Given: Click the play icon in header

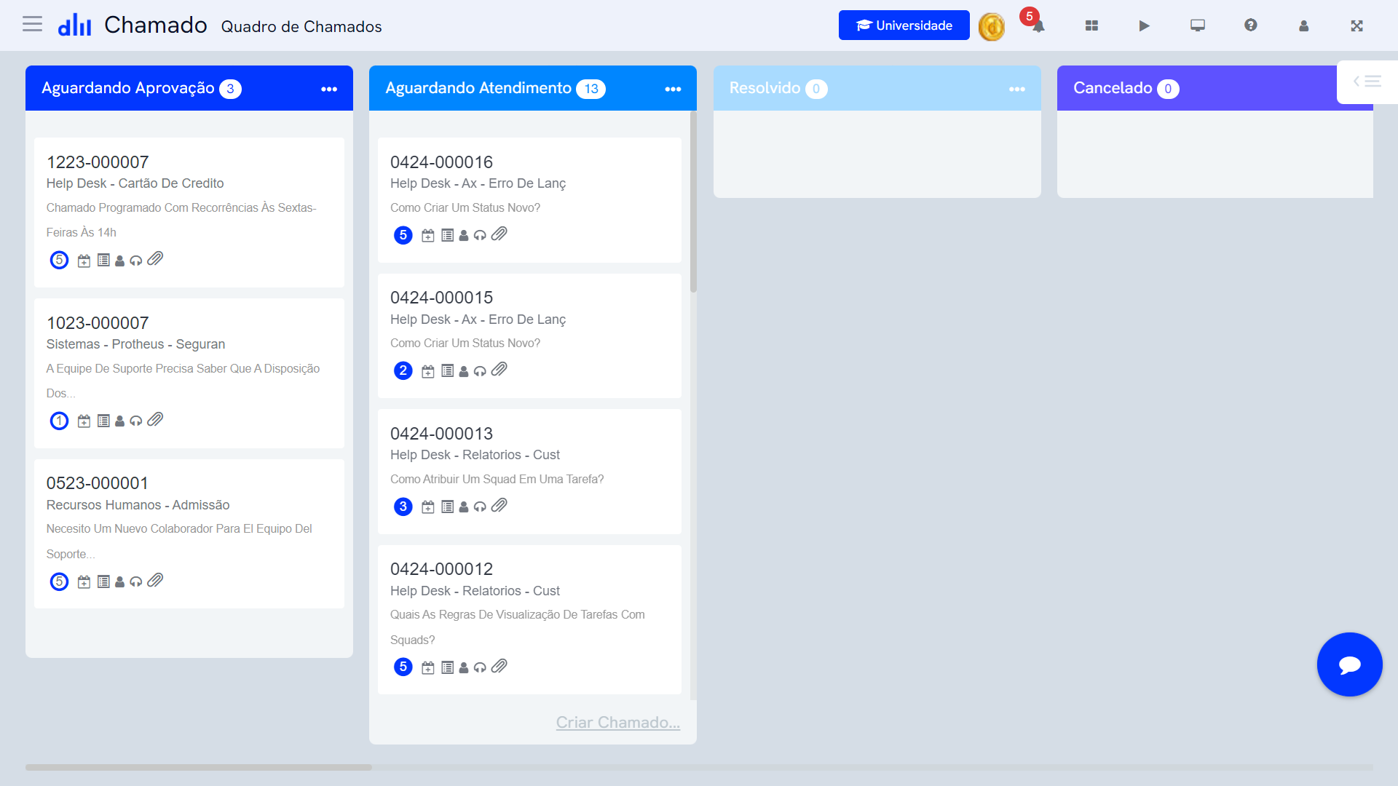Looking at the screenshot, I should (1144, 25).
